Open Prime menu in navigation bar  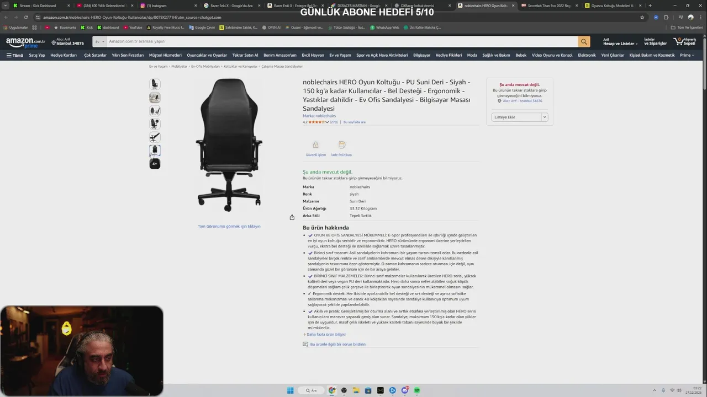[687, 55]
